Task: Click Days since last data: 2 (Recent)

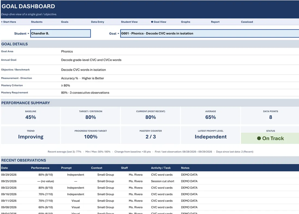Action: pyautogui.click(x=235, y=152)
